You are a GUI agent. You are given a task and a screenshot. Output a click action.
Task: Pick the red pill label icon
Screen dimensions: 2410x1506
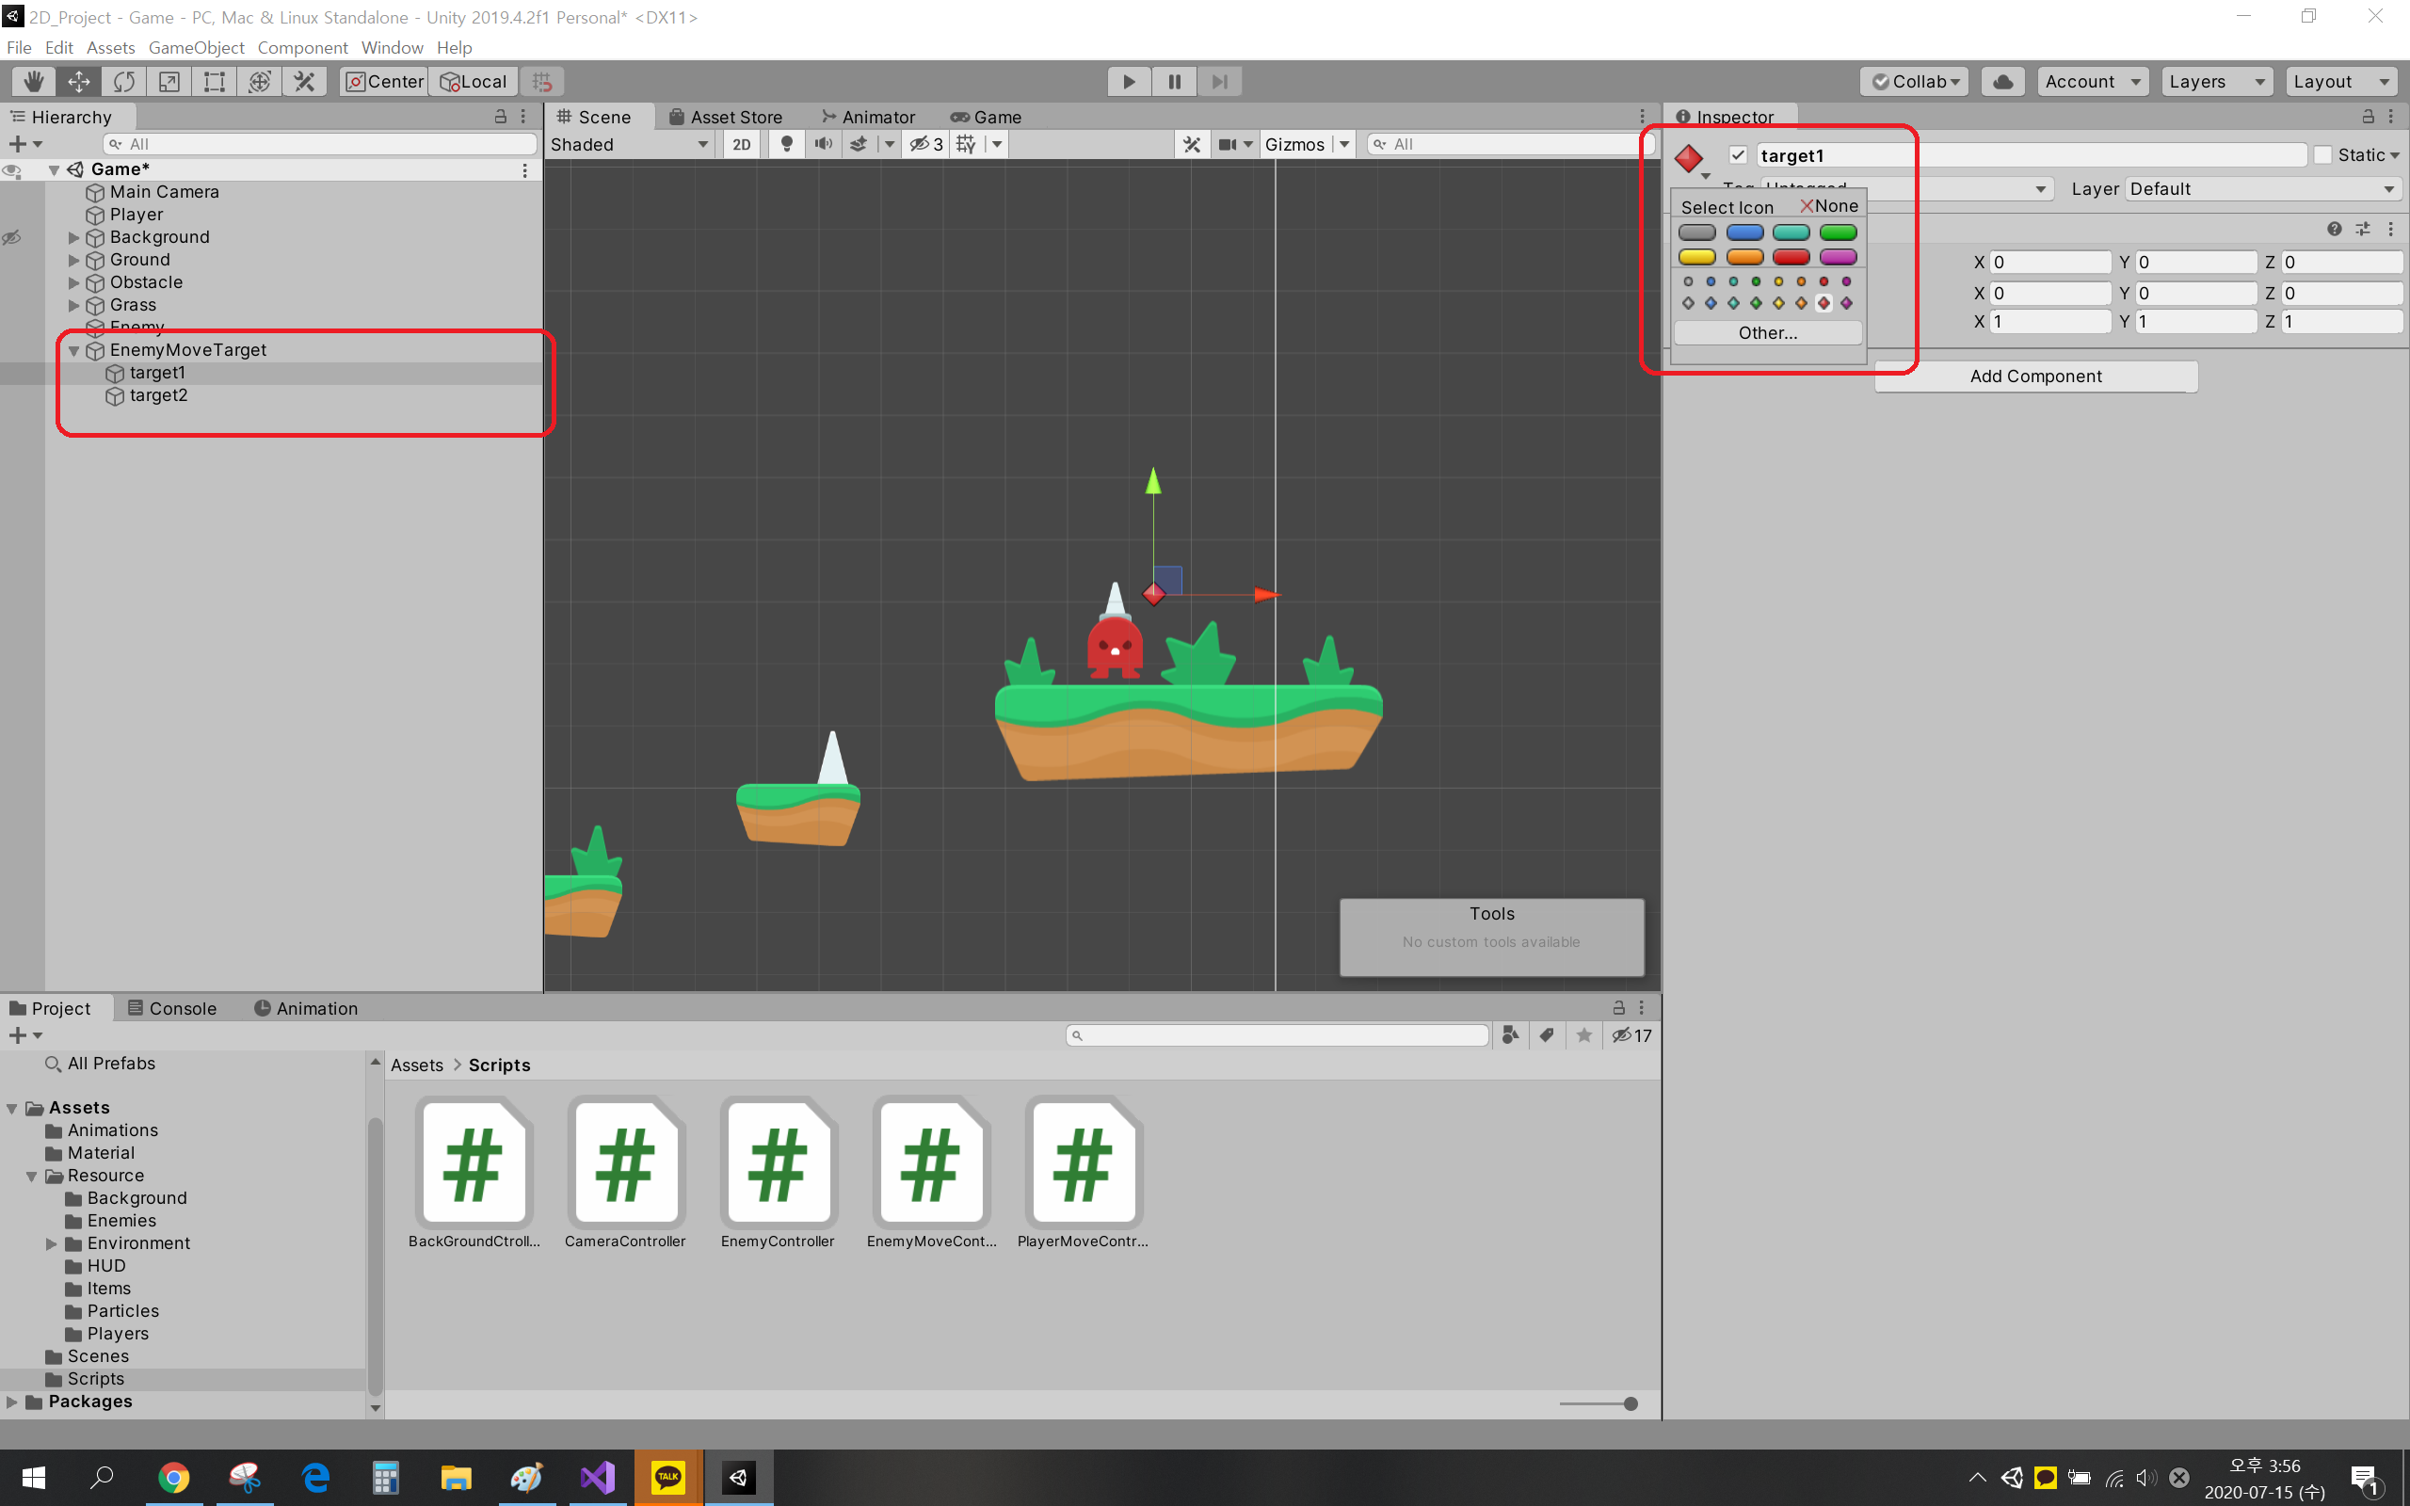click(1791, 257)
